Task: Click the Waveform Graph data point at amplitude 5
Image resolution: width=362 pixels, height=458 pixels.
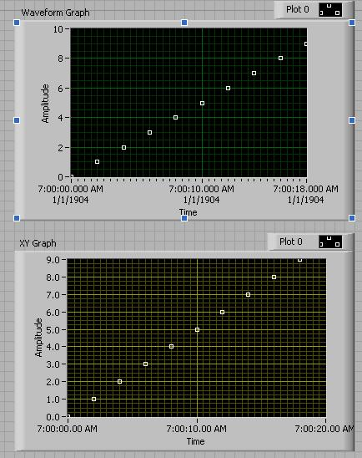Action: [x=203, y=103]
